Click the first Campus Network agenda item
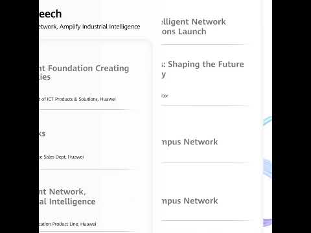This screenshot has height=233, width=311. [x=190, y=142]
